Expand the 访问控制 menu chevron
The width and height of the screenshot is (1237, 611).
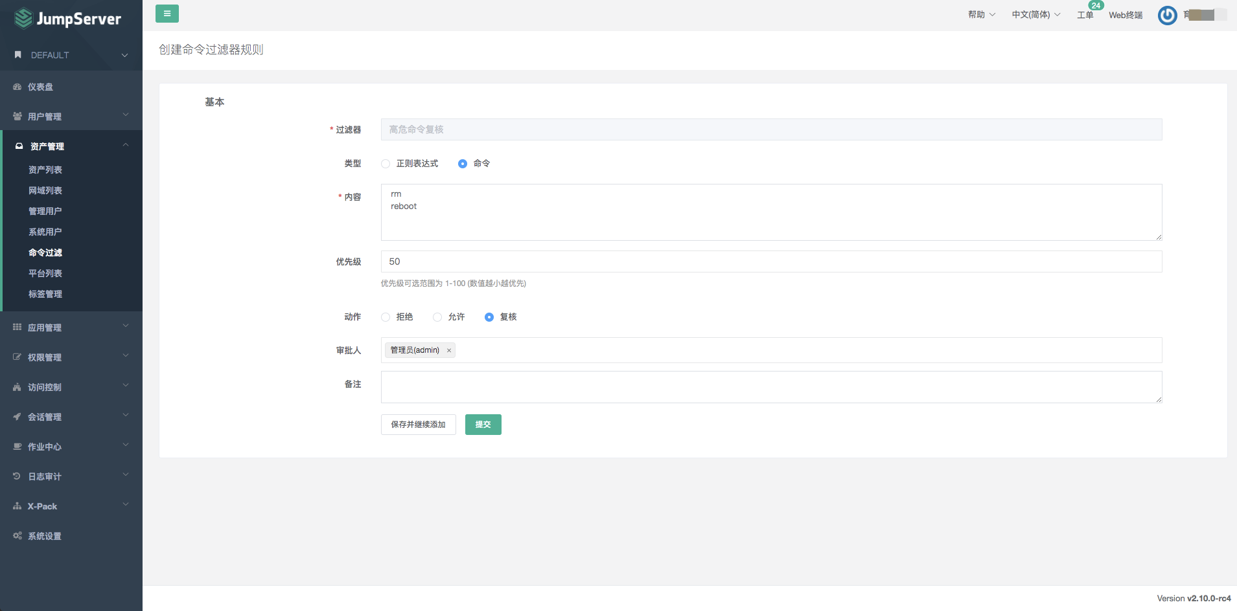(x=126, y=386)
